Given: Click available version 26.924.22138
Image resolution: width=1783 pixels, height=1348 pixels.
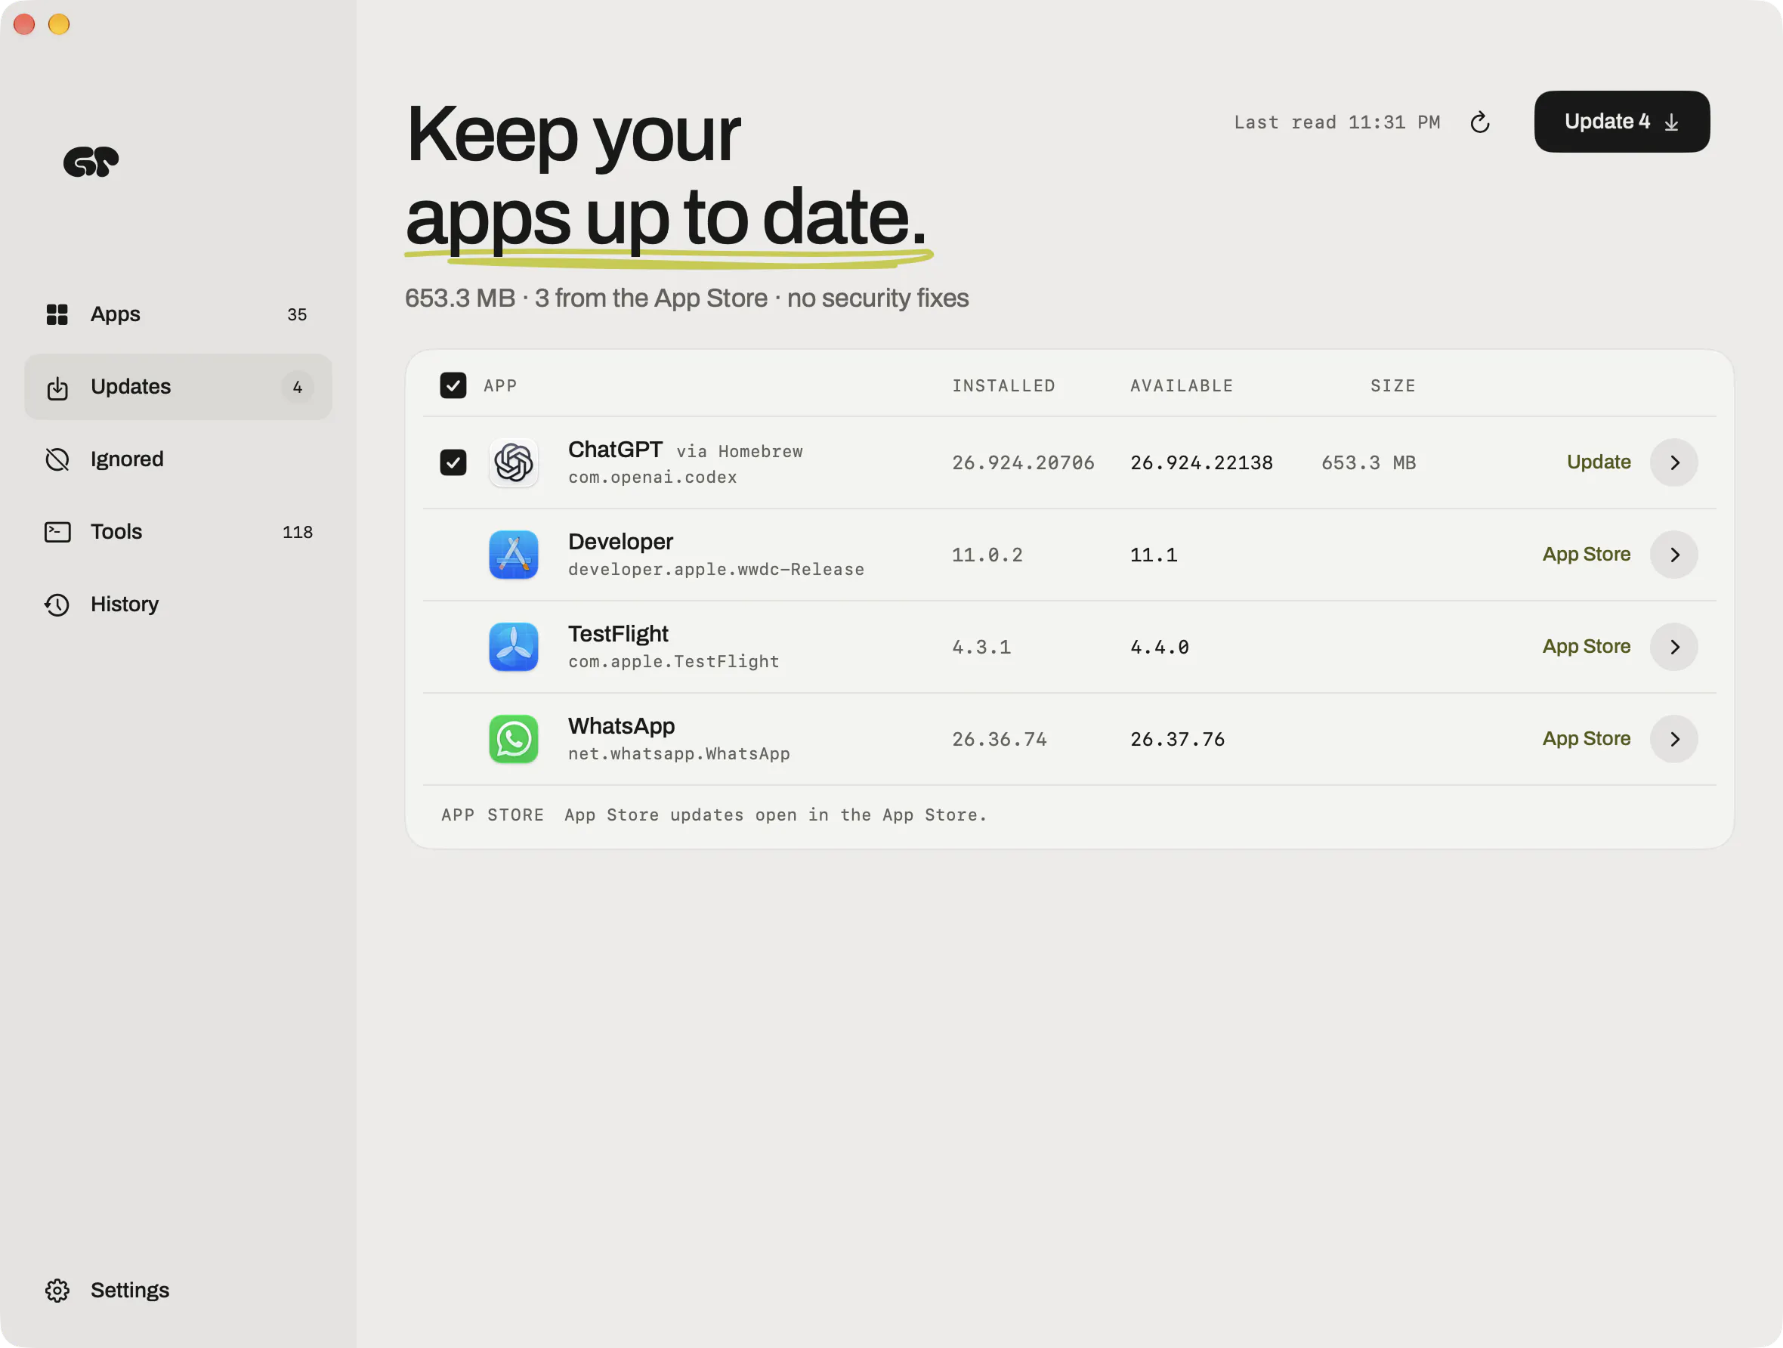Looking at the screenshot, I should pos(1201,464).
